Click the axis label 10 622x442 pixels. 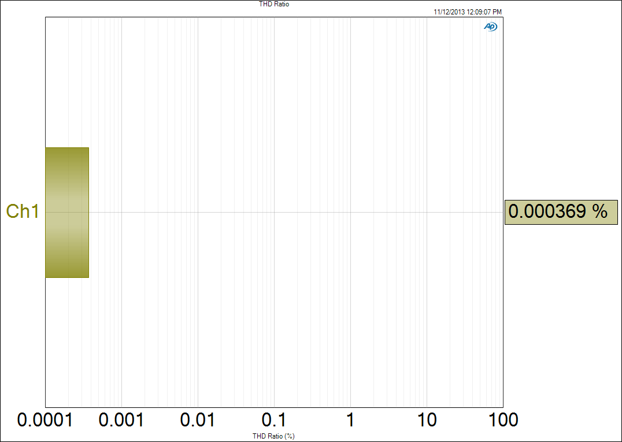(427, 420)
